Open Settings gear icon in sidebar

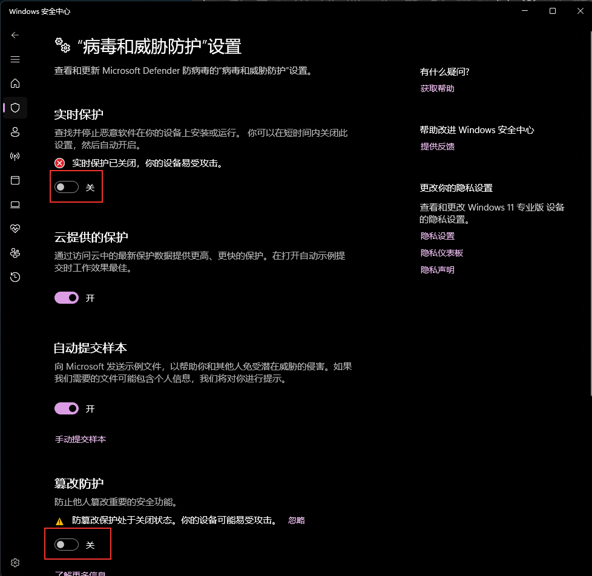(15, 563)
